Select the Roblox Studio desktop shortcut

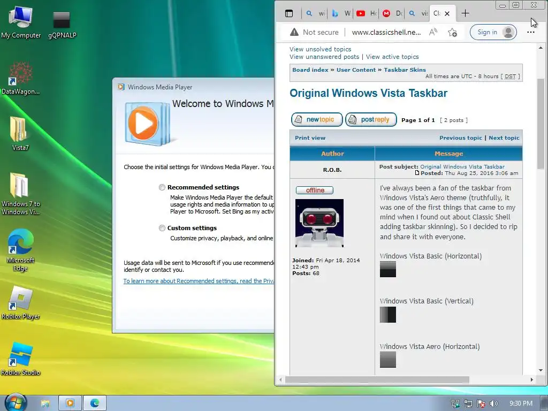pyautogui.click(x=21, y=359)
